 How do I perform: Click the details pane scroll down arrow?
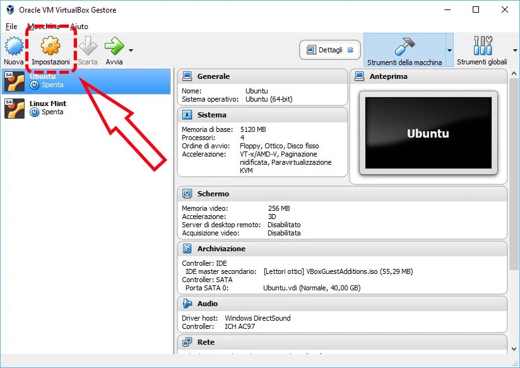514,349
